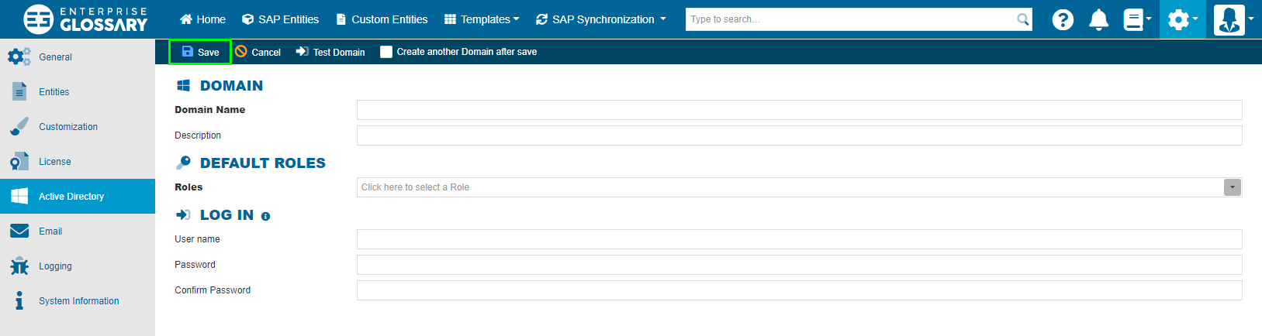Open Custom Entities menu item
Screen dimensions: 1262x336
coord(382,19)
